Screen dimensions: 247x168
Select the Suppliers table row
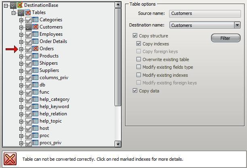click(x=49, y=70)
